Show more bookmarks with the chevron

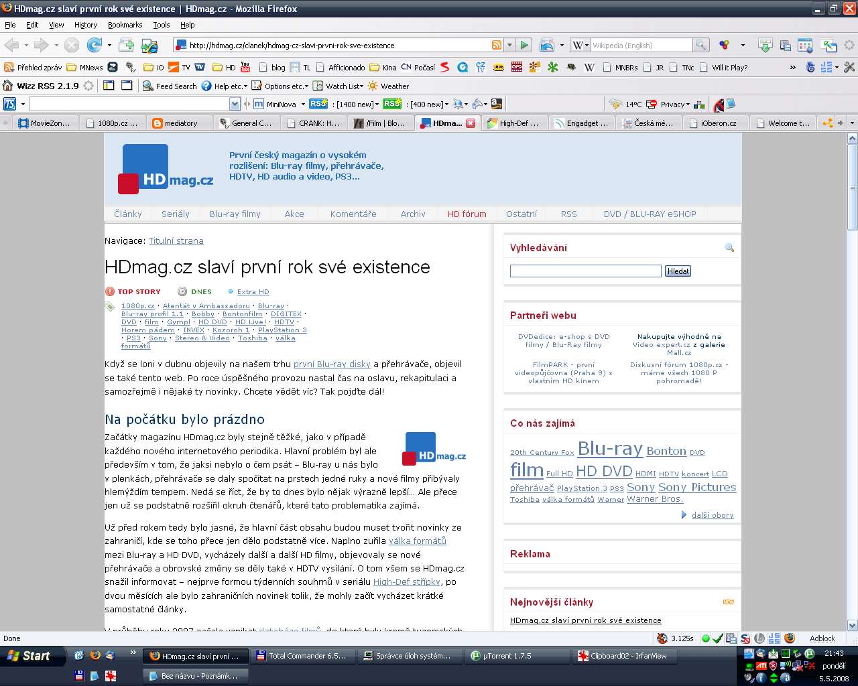tap(792, 67)
